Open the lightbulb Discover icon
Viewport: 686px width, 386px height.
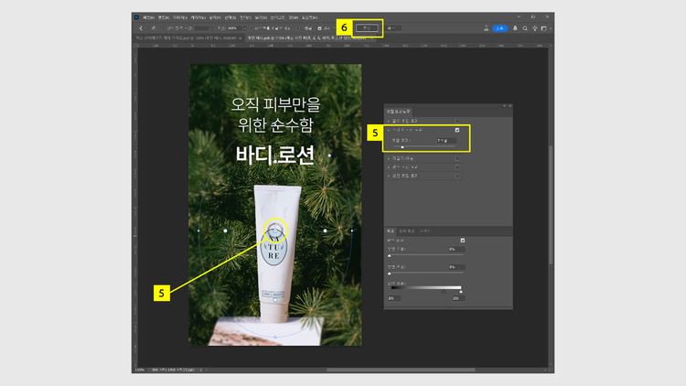535,28
